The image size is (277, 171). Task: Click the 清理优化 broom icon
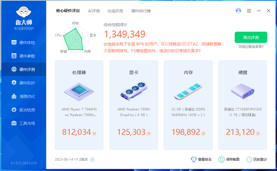(14, 96)
